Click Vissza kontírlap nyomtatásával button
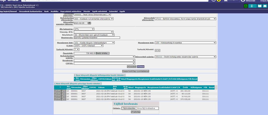268x115 pixels. pos(136,71)
